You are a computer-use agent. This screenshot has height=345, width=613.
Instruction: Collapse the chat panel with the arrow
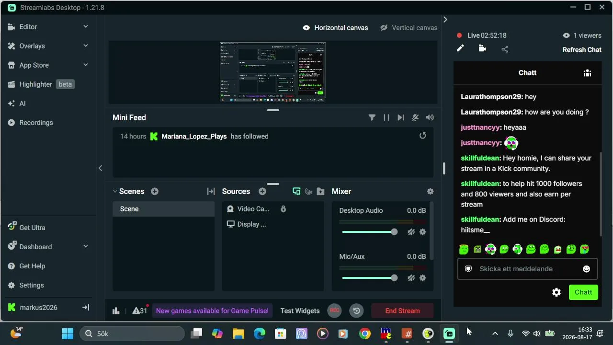(x=445, y=20)
